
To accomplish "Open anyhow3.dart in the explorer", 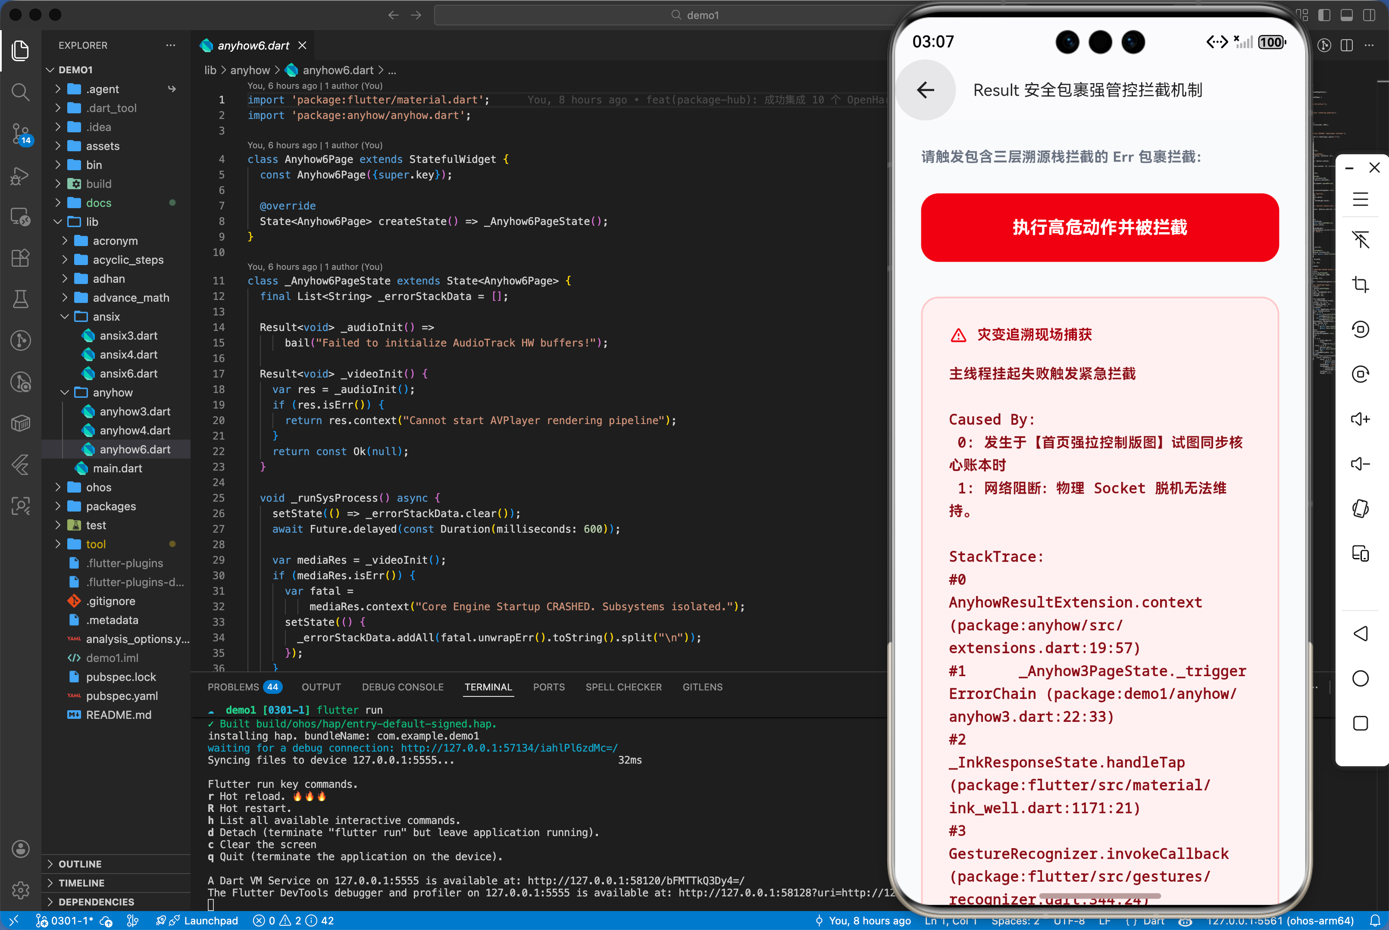I will (135, 411).
